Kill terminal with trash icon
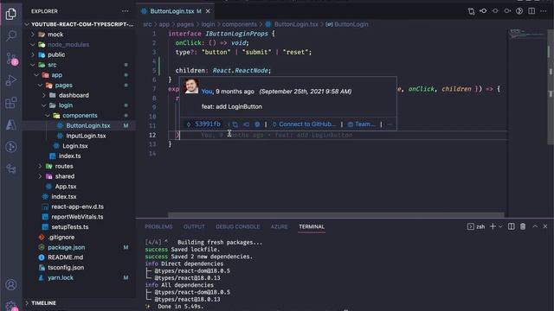Viewport: 554px width, 311px height. coord(523,226)
